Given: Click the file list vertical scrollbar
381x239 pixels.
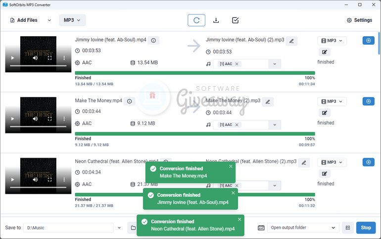Looking at the screenshot, I should tap(379, 43).
